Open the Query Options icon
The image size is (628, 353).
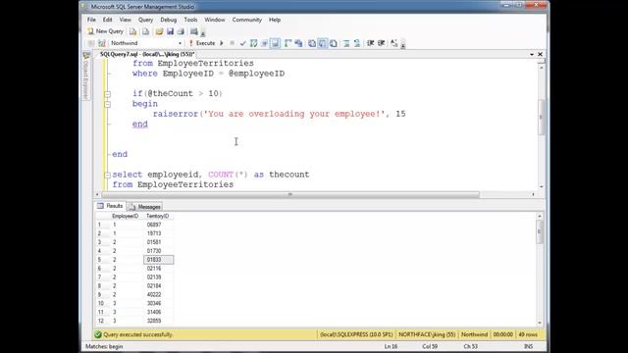[x=264, y=43]
